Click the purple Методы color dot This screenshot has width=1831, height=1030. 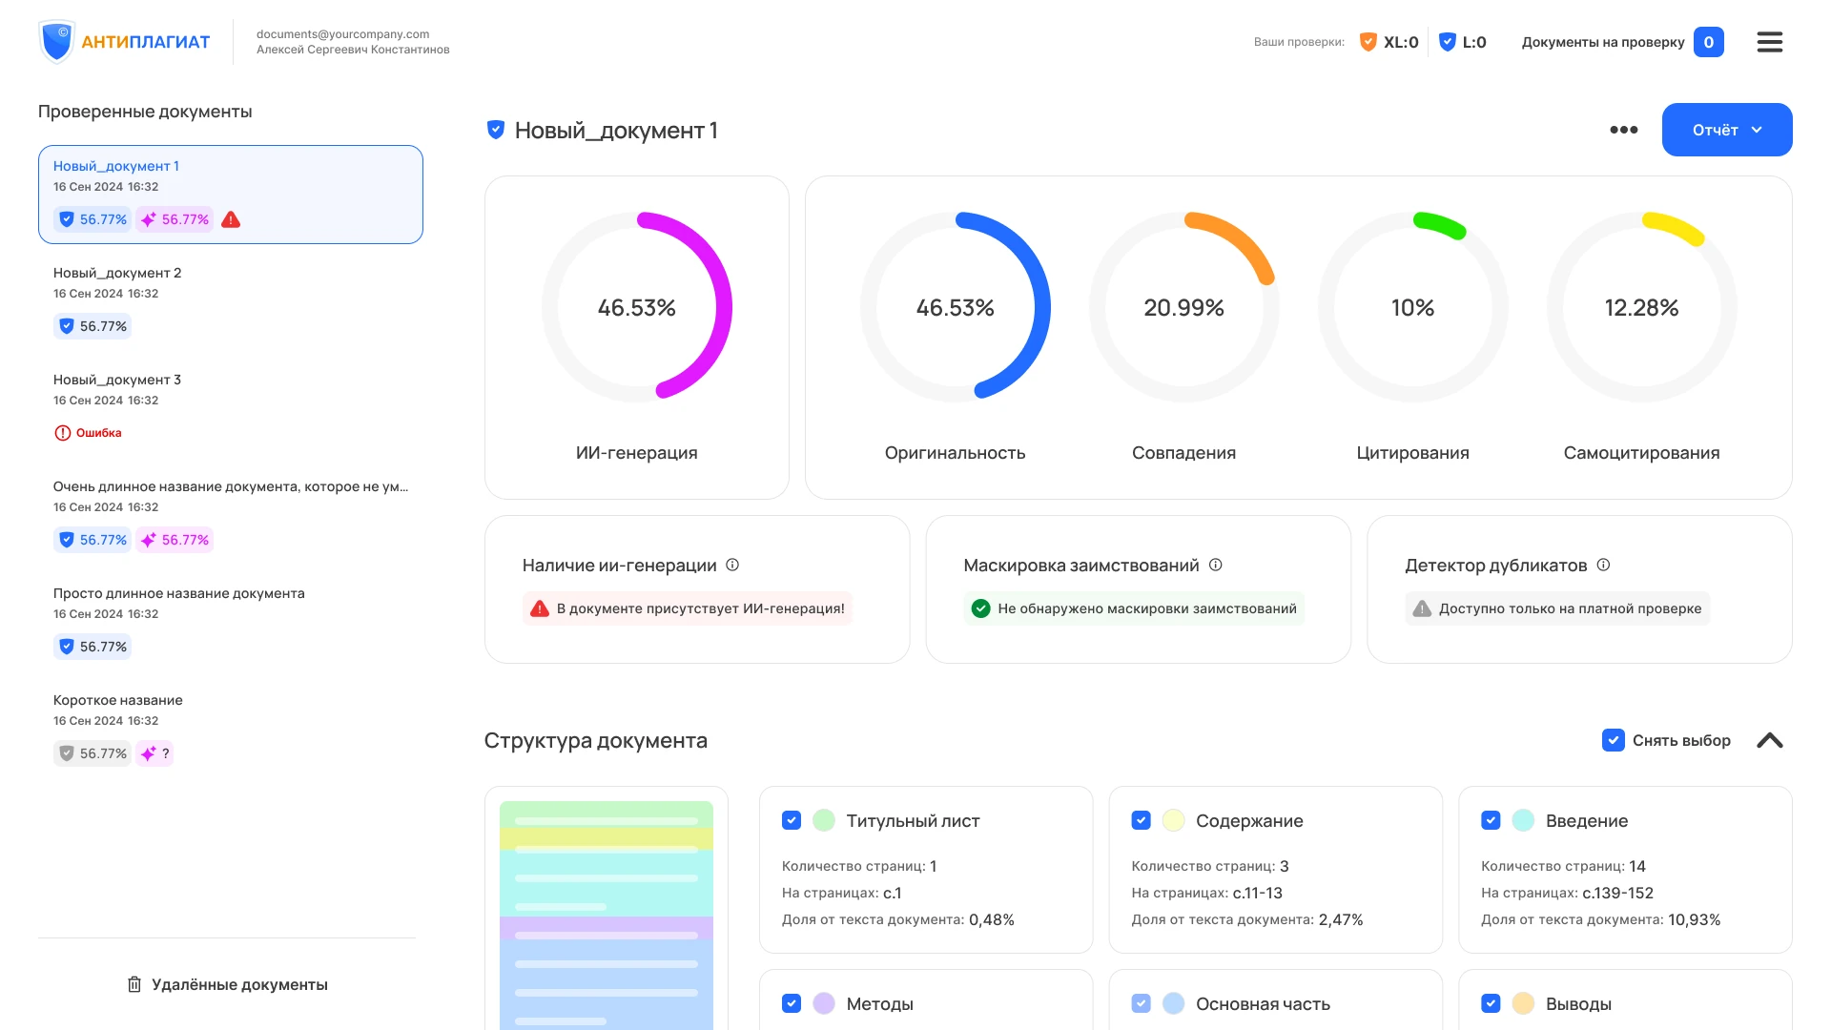click(x=824, y=1003)
